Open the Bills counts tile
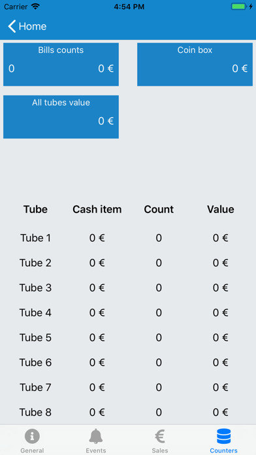Viewport: 256px width, 455px height. (x=61, y=65)
